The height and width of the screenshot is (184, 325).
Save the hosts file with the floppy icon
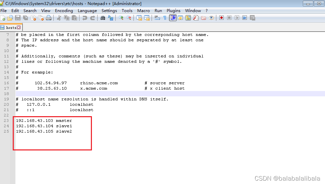18,18
